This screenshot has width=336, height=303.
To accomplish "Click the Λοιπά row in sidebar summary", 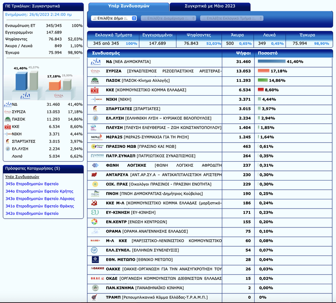I will 43,156.
